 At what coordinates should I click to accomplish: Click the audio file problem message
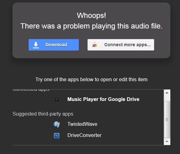91,26
